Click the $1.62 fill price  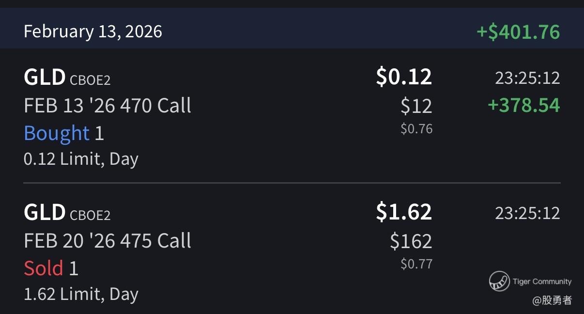pyautogui.click(x=404, y=212)
